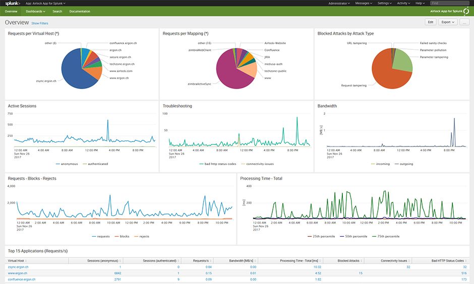Sort by Blocked Attacks column
The height and width of the screenshot is (284, 474).
350,260
